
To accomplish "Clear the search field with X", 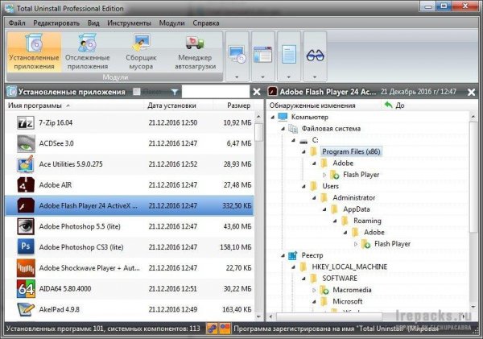I will click(257, 92).
